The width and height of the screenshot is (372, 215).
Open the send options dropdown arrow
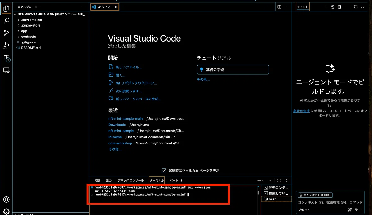(361, 210)
